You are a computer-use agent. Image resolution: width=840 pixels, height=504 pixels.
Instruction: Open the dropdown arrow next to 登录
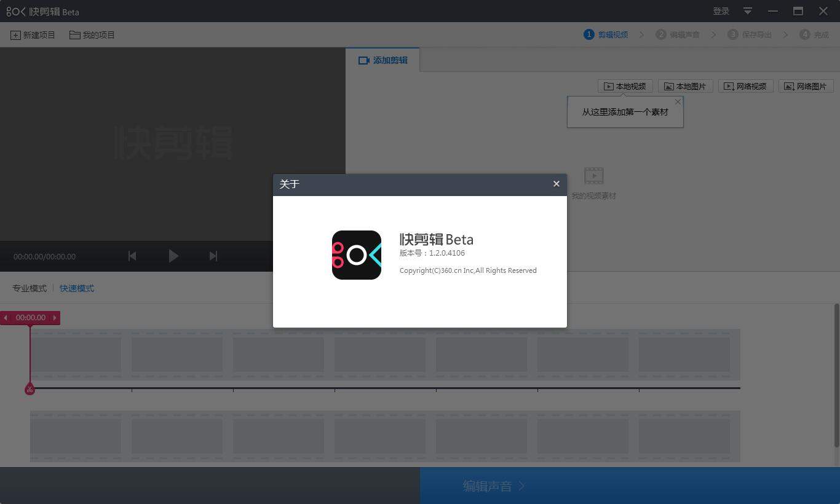(x=747, y=11)
